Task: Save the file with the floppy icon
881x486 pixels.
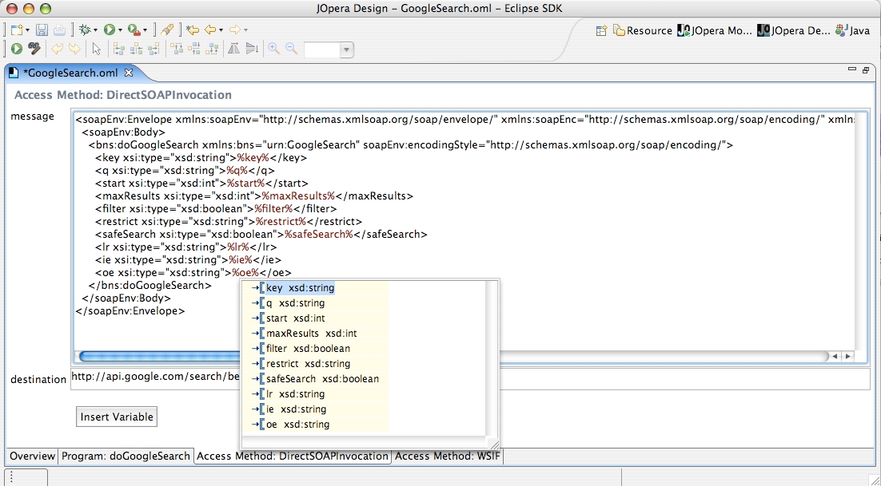Action: 42,30
